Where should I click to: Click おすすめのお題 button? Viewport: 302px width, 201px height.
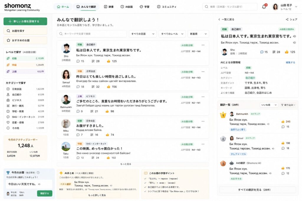pyautogui.click(x=25, y=40)
